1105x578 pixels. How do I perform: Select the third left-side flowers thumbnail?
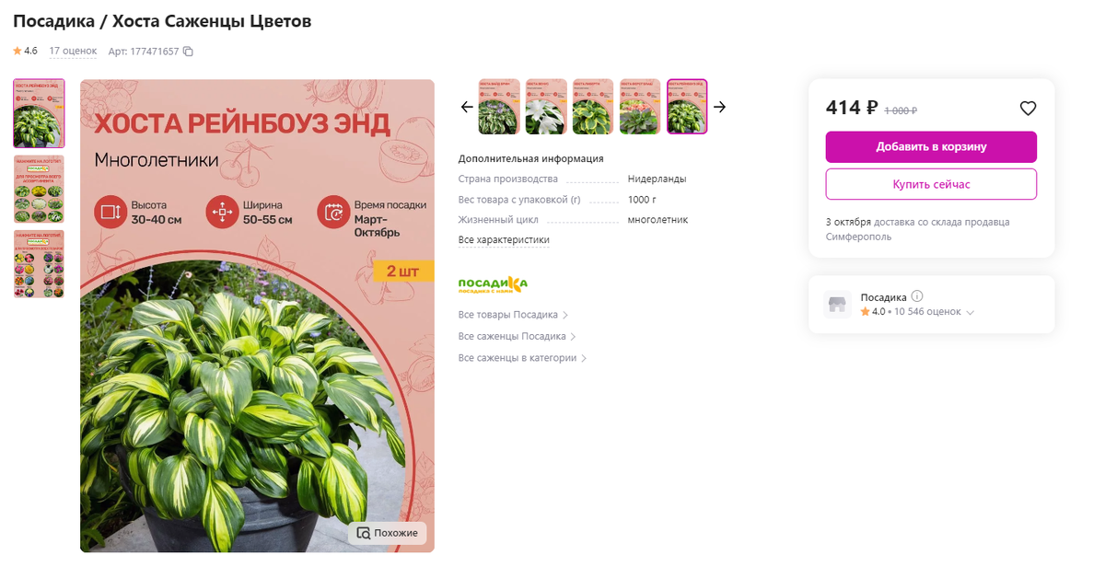point(39,264)
